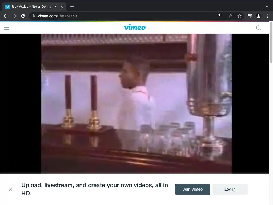Click the share page icon

231,16
